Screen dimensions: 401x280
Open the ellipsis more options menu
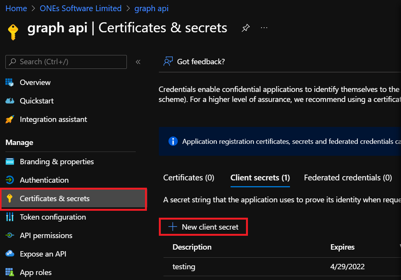pos(264,28)
